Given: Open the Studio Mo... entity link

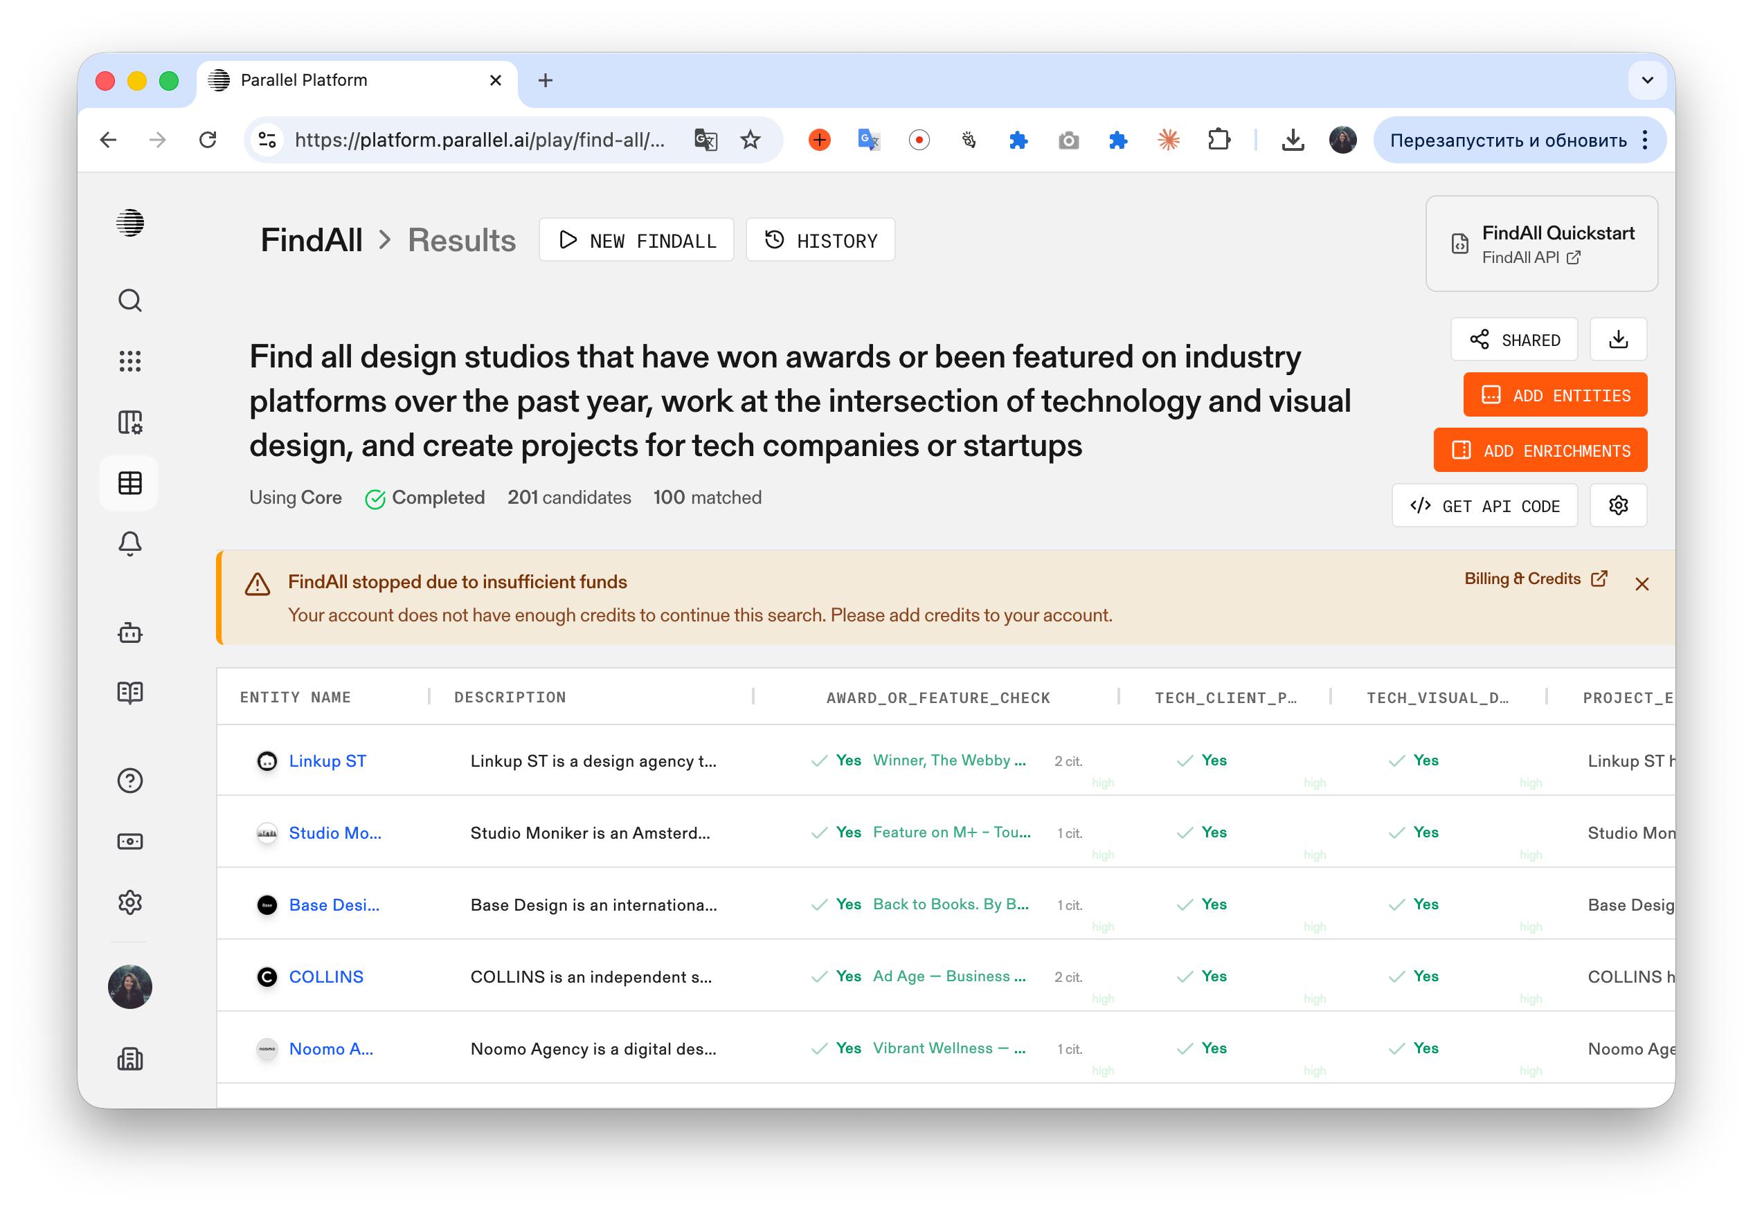Looking at the screenshot, I should click(335, 833).
